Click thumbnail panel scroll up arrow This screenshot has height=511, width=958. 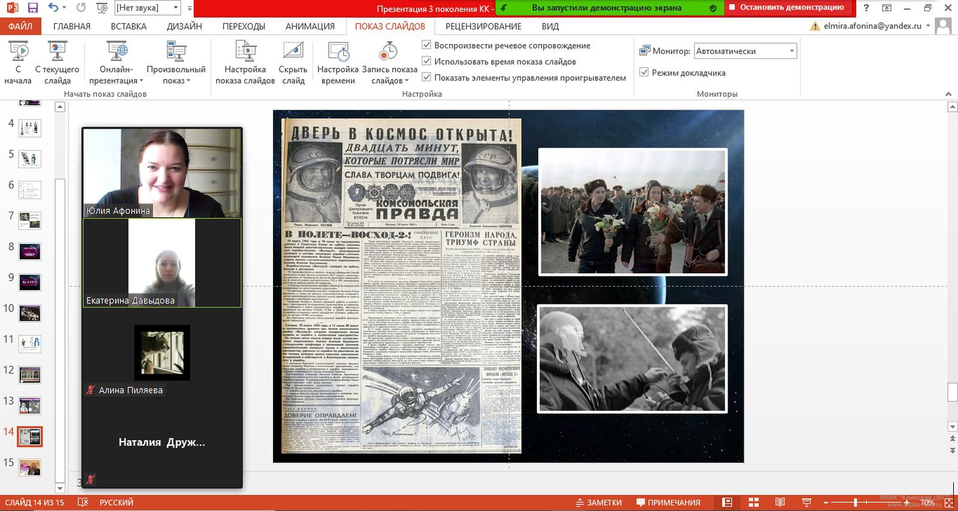[x=59, y=107]
